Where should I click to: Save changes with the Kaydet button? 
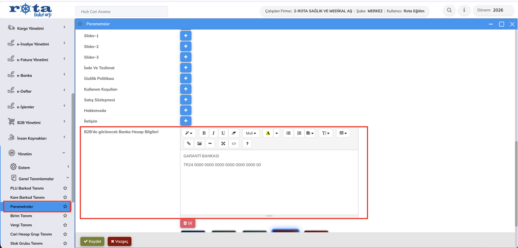tap(92, 241)
